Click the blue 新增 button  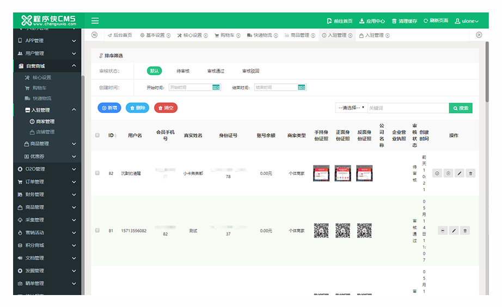point(109,108)
